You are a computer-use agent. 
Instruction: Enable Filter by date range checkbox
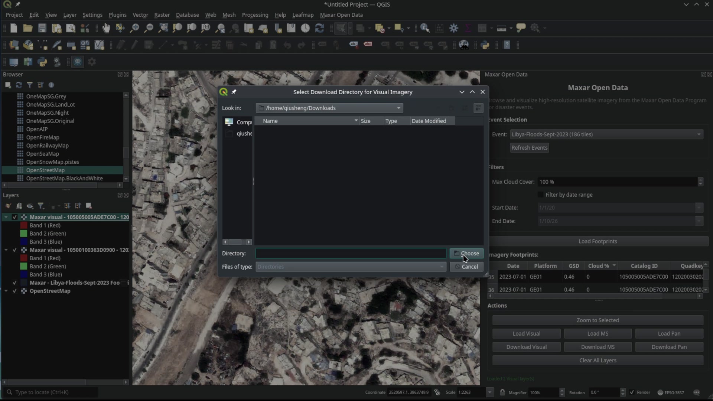[x=540, y=195]
